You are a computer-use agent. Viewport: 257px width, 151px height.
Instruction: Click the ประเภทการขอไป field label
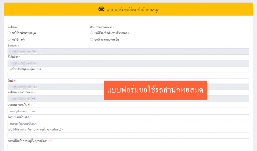click(17, 105)
